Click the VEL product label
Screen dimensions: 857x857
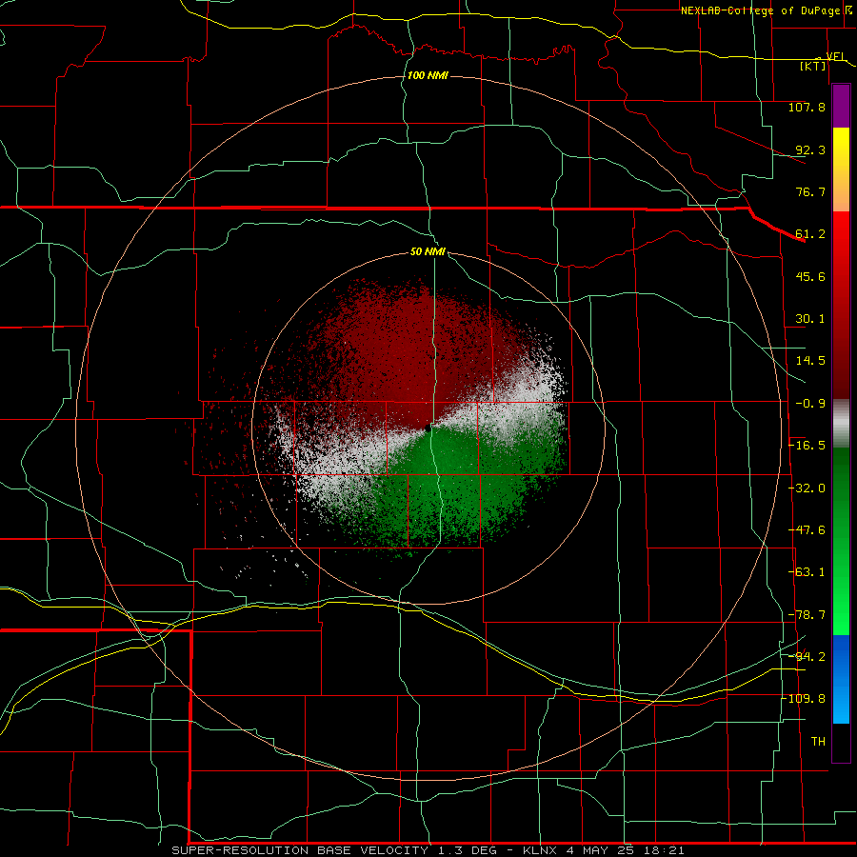[835, 56]
